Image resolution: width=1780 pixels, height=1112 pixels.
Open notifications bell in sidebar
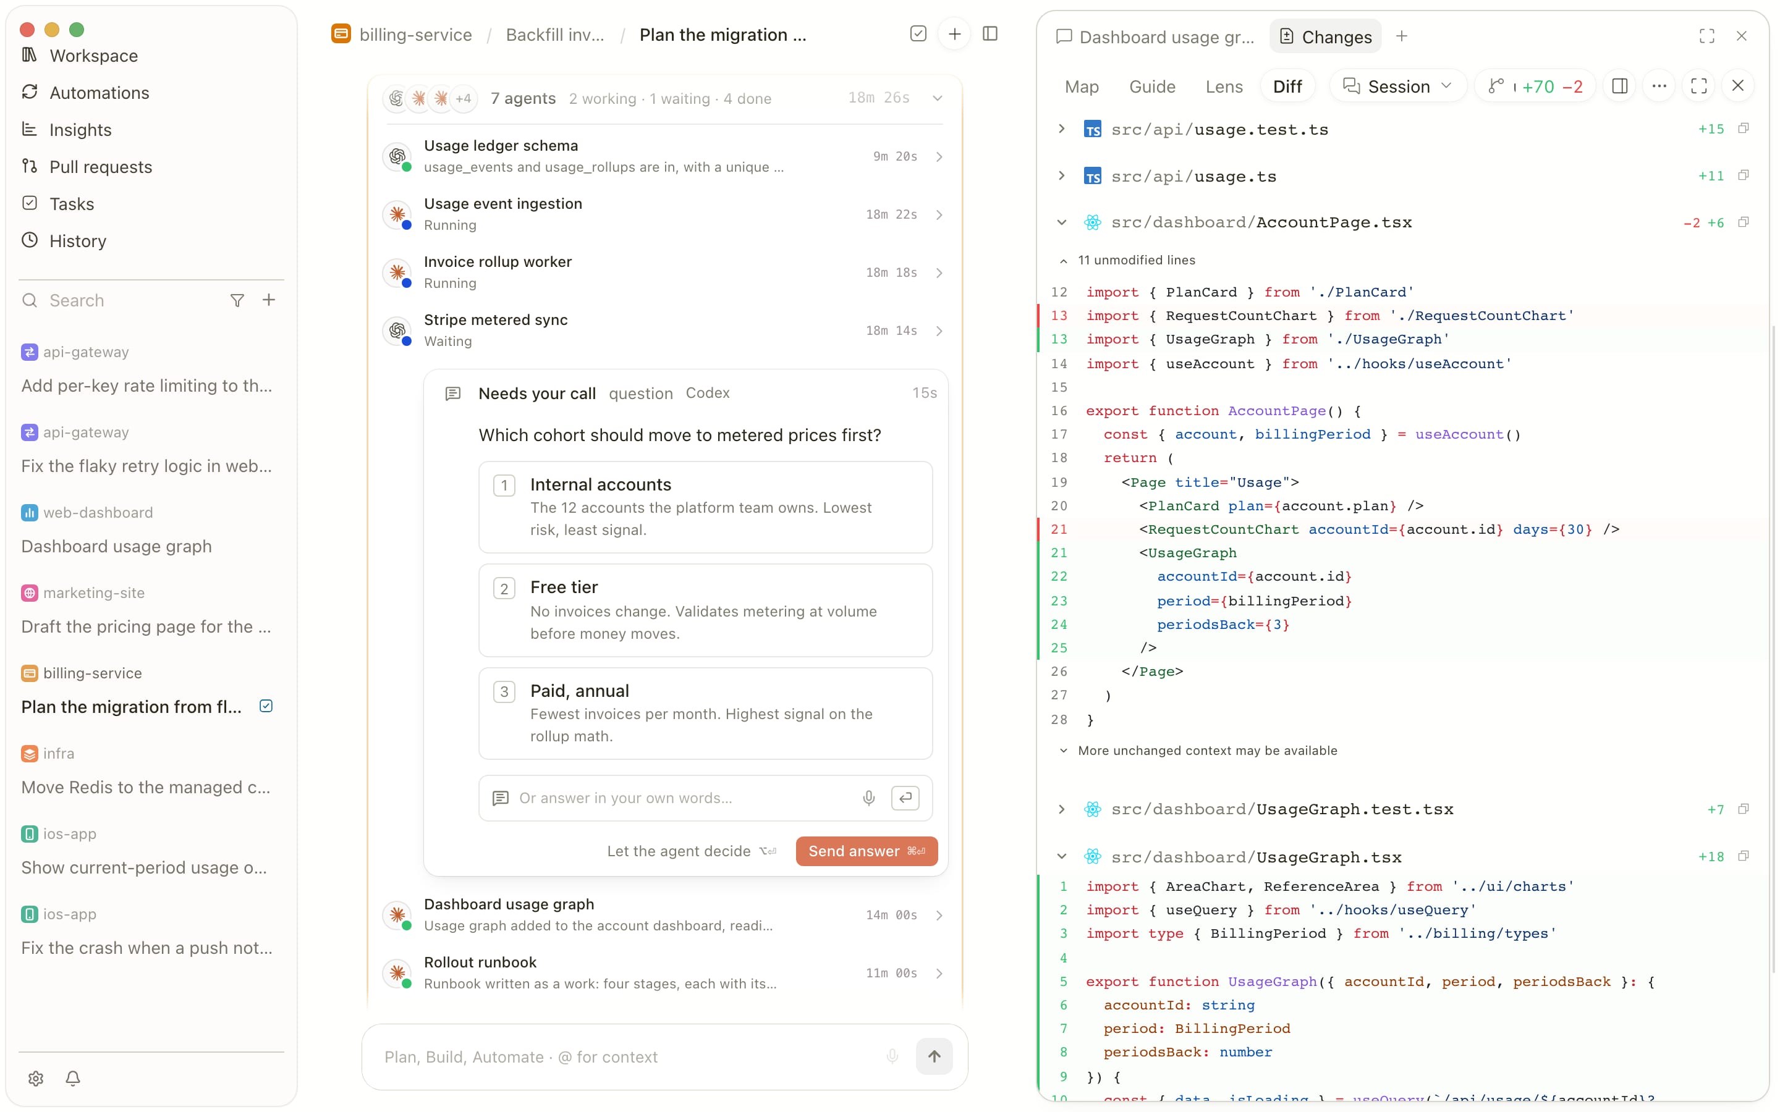pyautogui.click(x=73, y=1078)
